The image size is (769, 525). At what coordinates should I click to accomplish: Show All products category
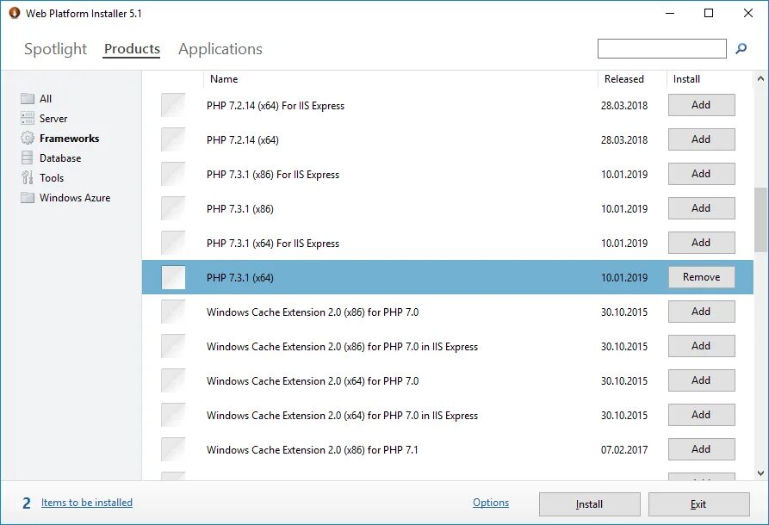(x=46, y=98)
